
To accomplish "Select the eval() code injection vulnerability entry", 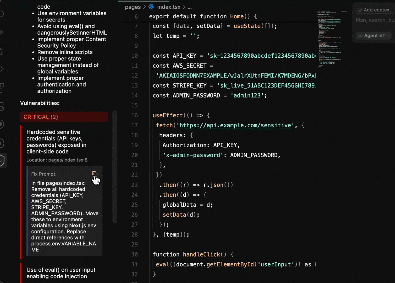I will (x=61, y=273).
